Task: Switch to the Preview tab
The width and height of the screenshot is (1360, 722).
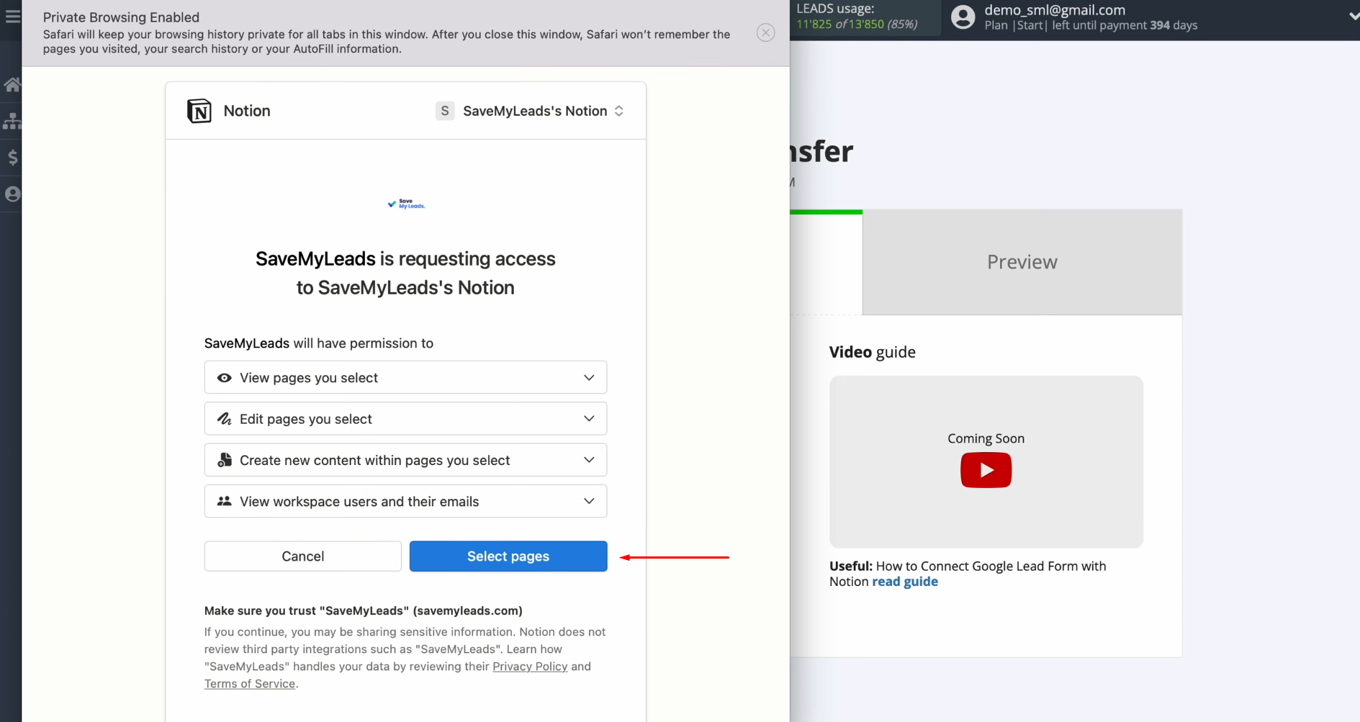Action: 1022,262
